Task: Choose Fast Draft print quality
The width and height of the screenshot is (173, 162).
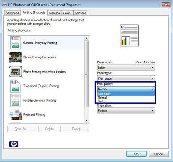Action: coord(126,94)
